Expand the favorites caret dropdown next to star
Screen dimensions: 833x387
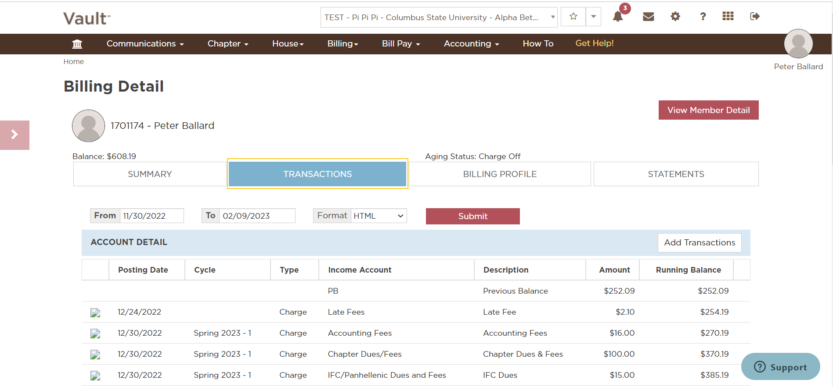click(x=593, y=17)
